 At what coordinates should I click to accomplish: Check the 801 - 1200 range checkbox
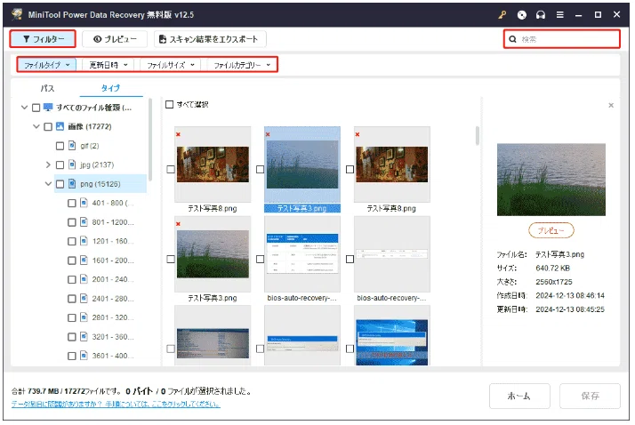[x=72, y=222]
